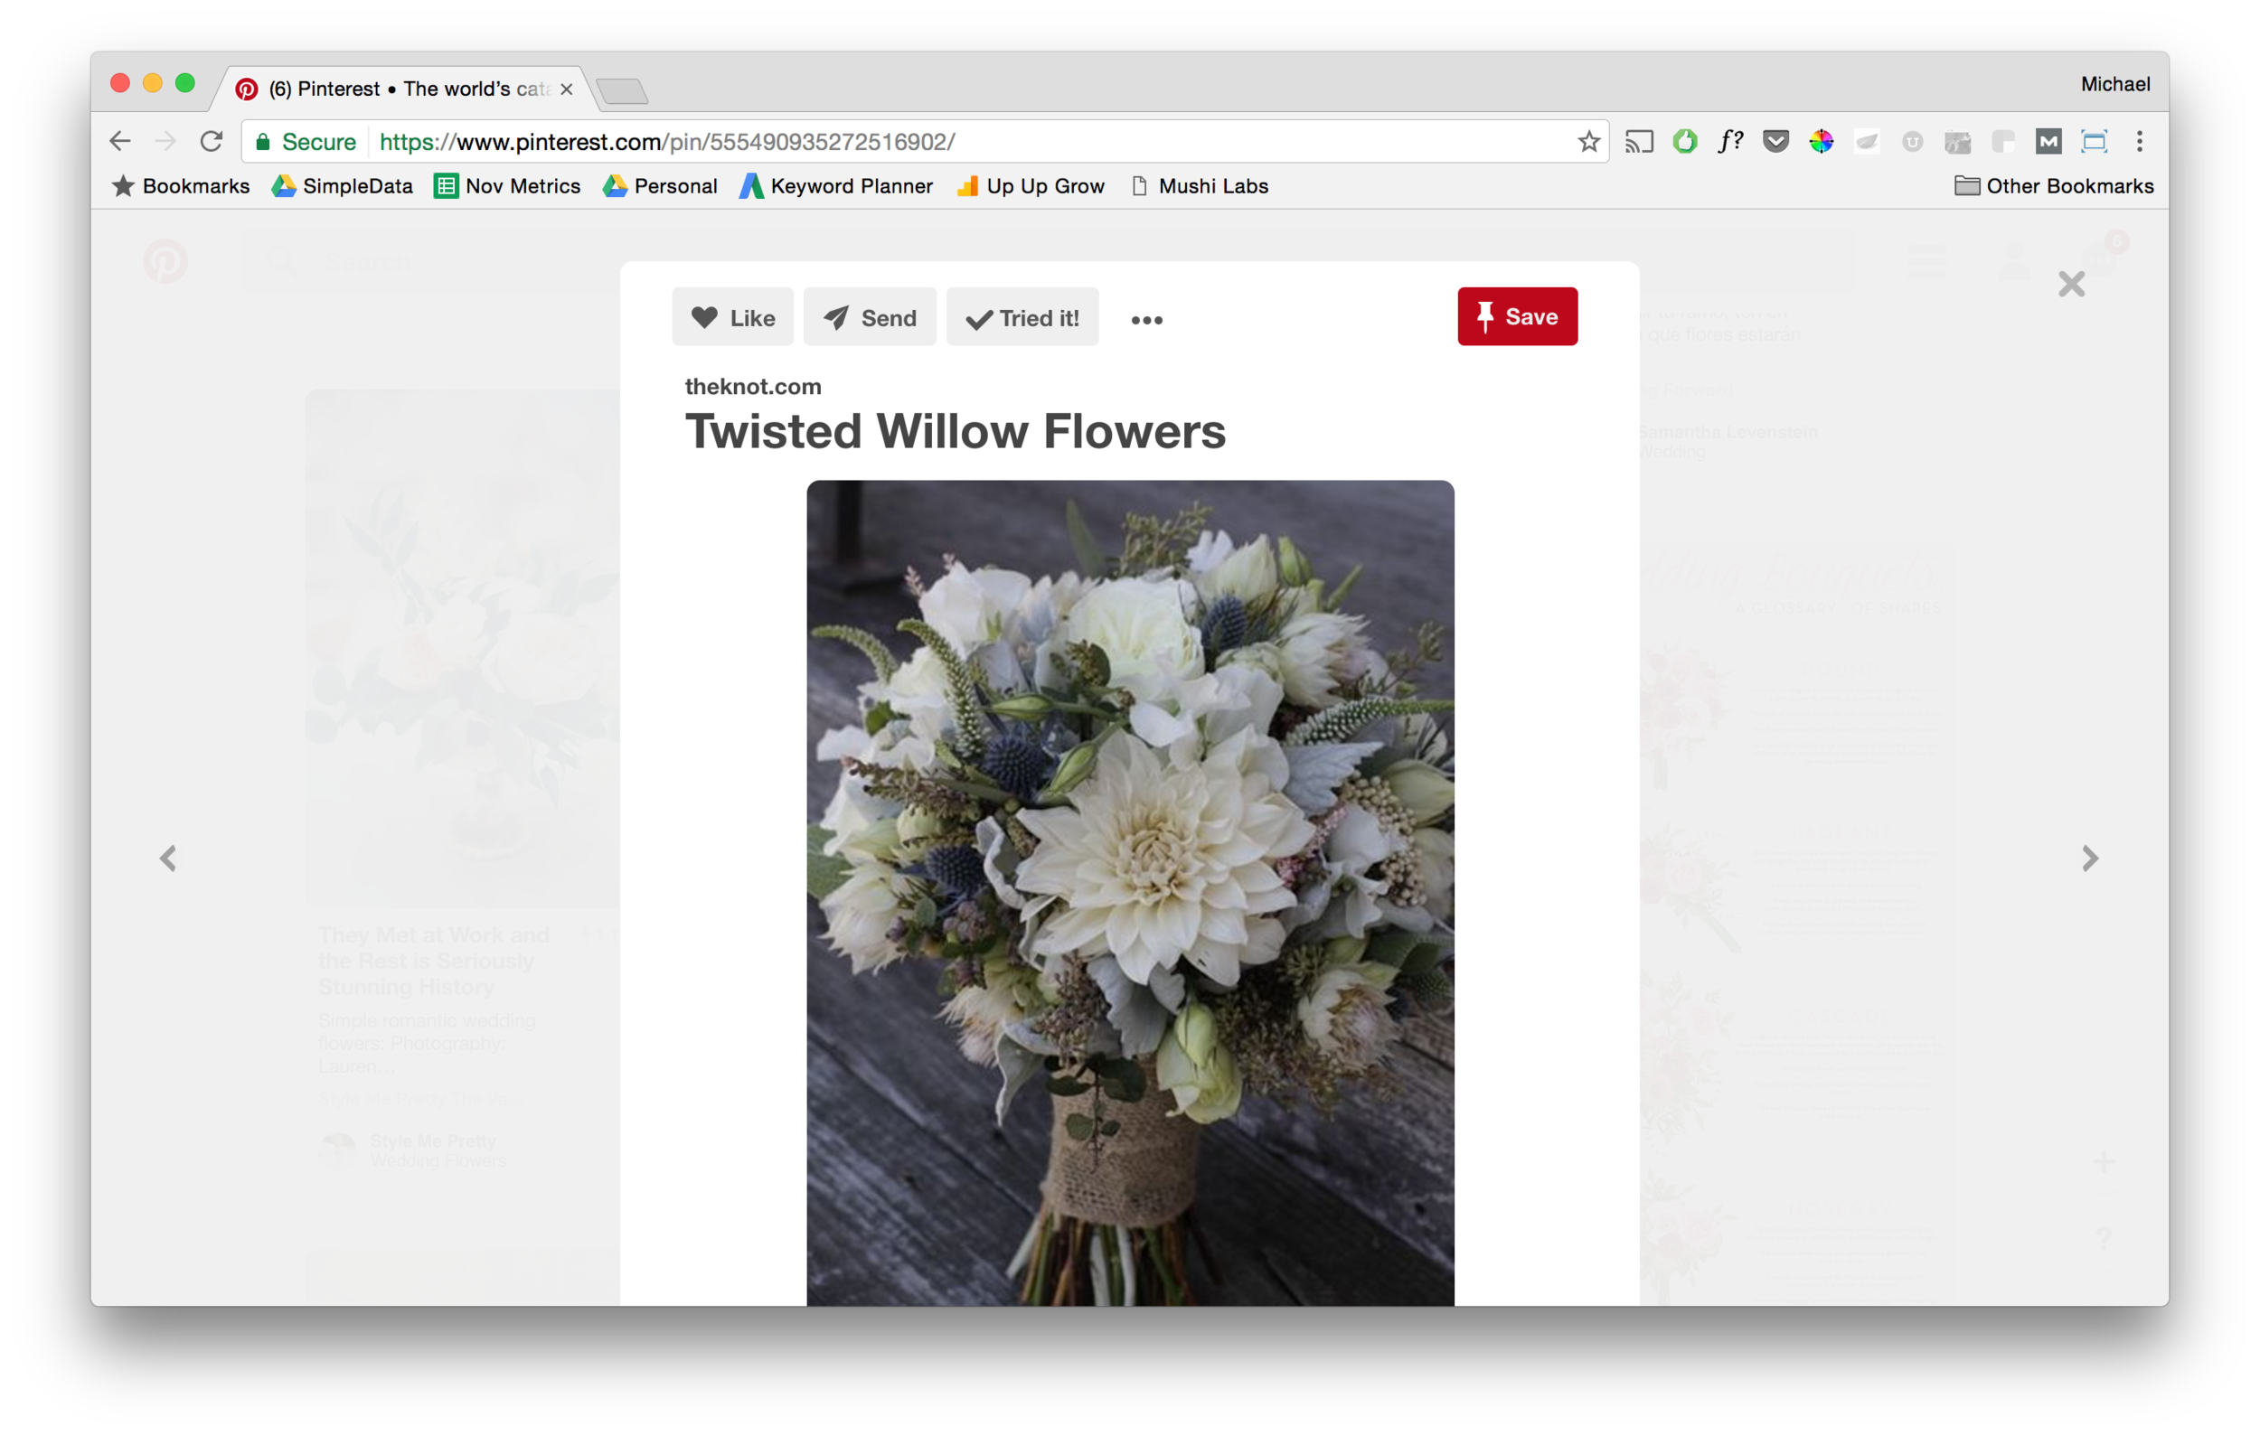Screen dimensions: 2260x1436
Task: Open the three-dot more options menu
Action: point(1147,320)
